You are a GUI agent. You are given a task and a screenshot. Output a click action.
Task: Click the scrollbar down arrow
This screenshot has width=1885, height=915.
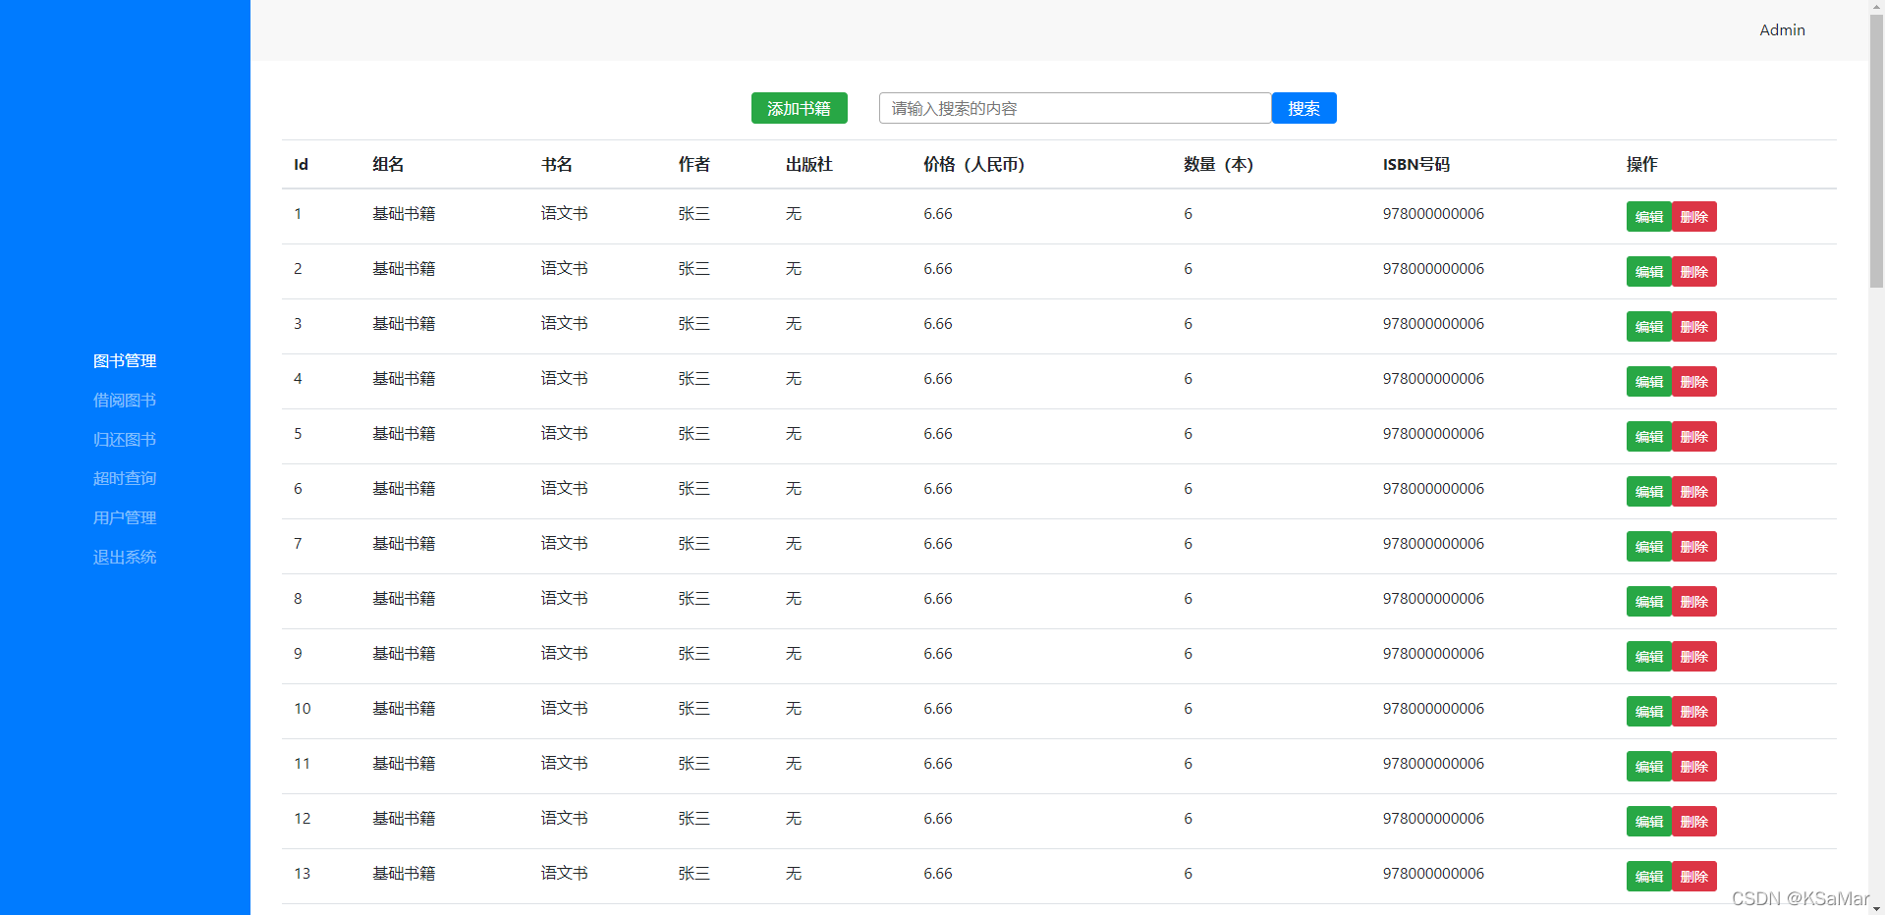[1876, 907]
